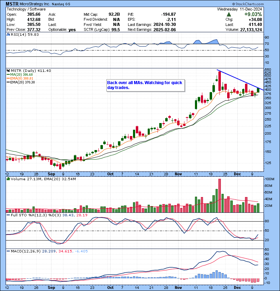Click the Technology / Software sector label
280x291 pixels.
click(26, 9)
